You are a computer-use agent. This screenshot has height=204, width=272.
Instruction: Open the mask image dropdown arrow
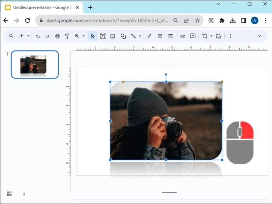[211, 36]
